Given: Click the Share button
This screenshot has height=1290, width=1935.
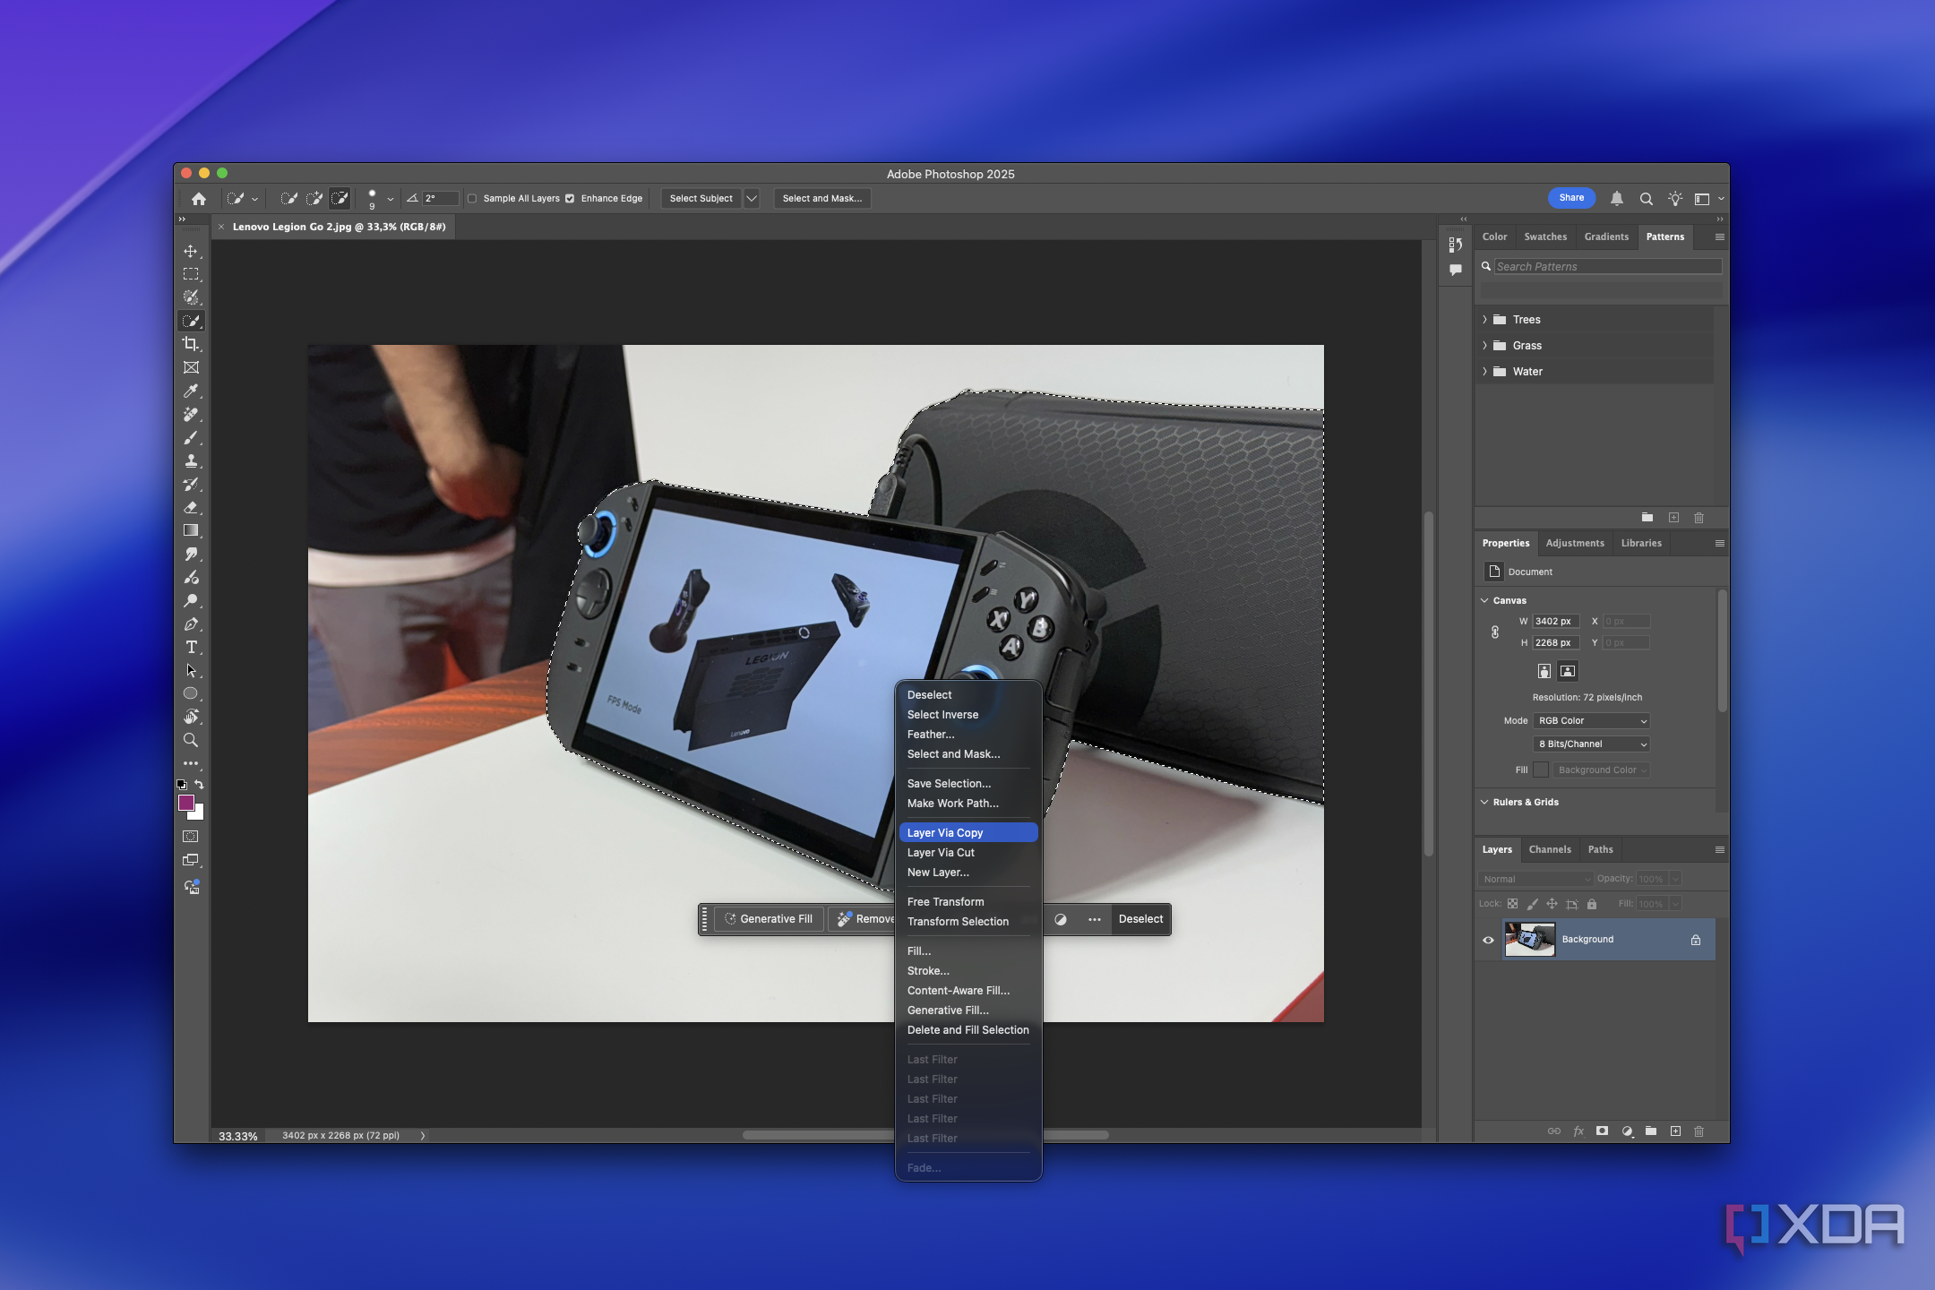Looking at the screenshot, I should click(x=1571, y=198).
